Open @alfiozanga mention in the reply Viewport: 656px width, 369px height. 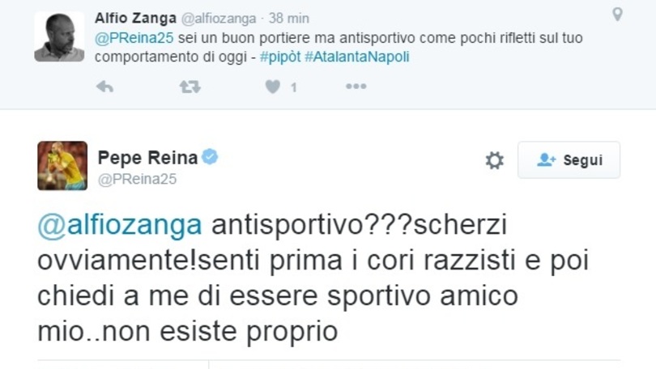121,225
